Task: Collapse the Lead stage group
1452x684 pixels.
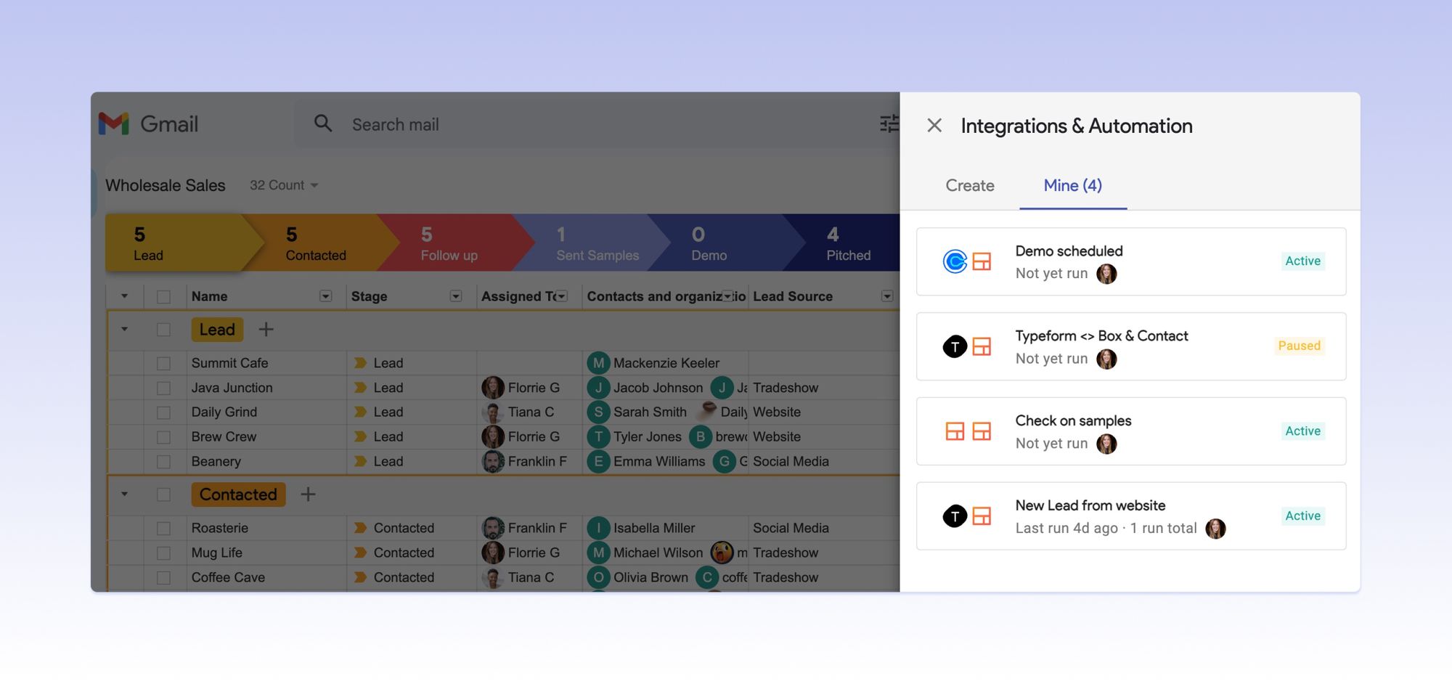Action: 124,329
